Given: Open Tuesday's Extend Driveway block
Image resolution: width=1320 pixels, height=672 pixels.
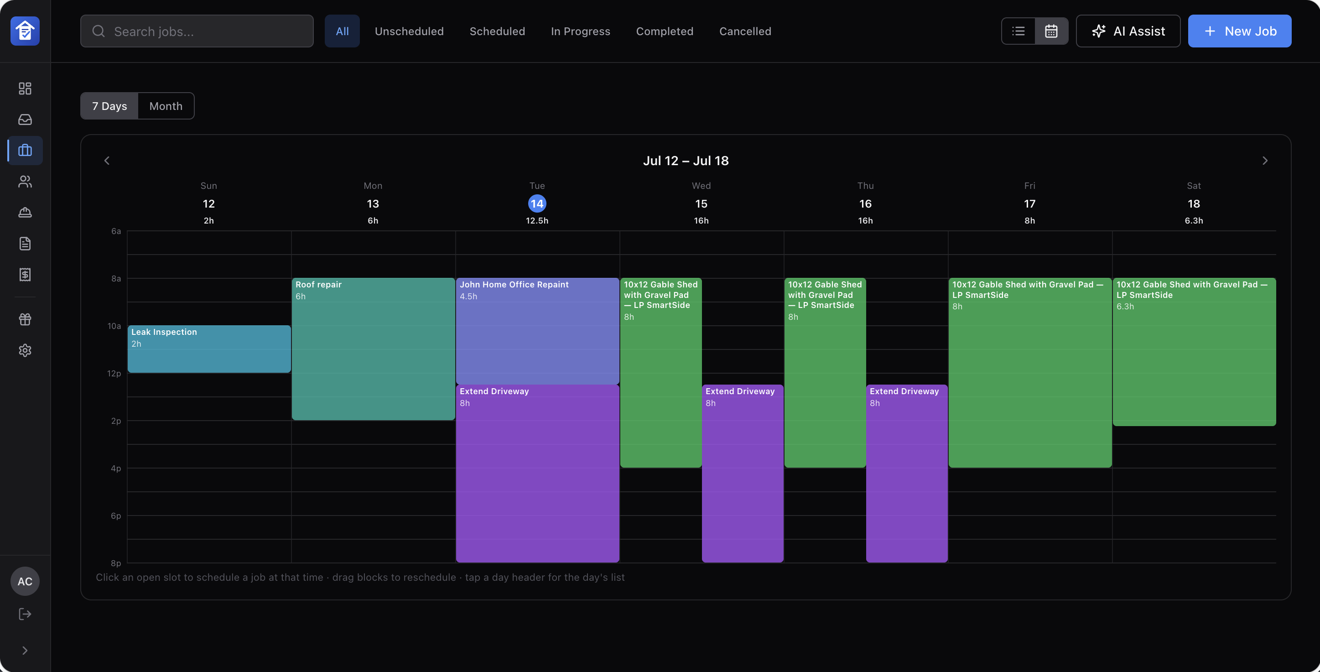Looking at the screenshot, I should [x=537, y=474].
